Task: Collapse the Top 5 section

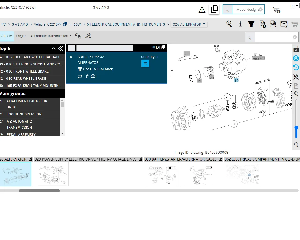Action: pos(54,48)
